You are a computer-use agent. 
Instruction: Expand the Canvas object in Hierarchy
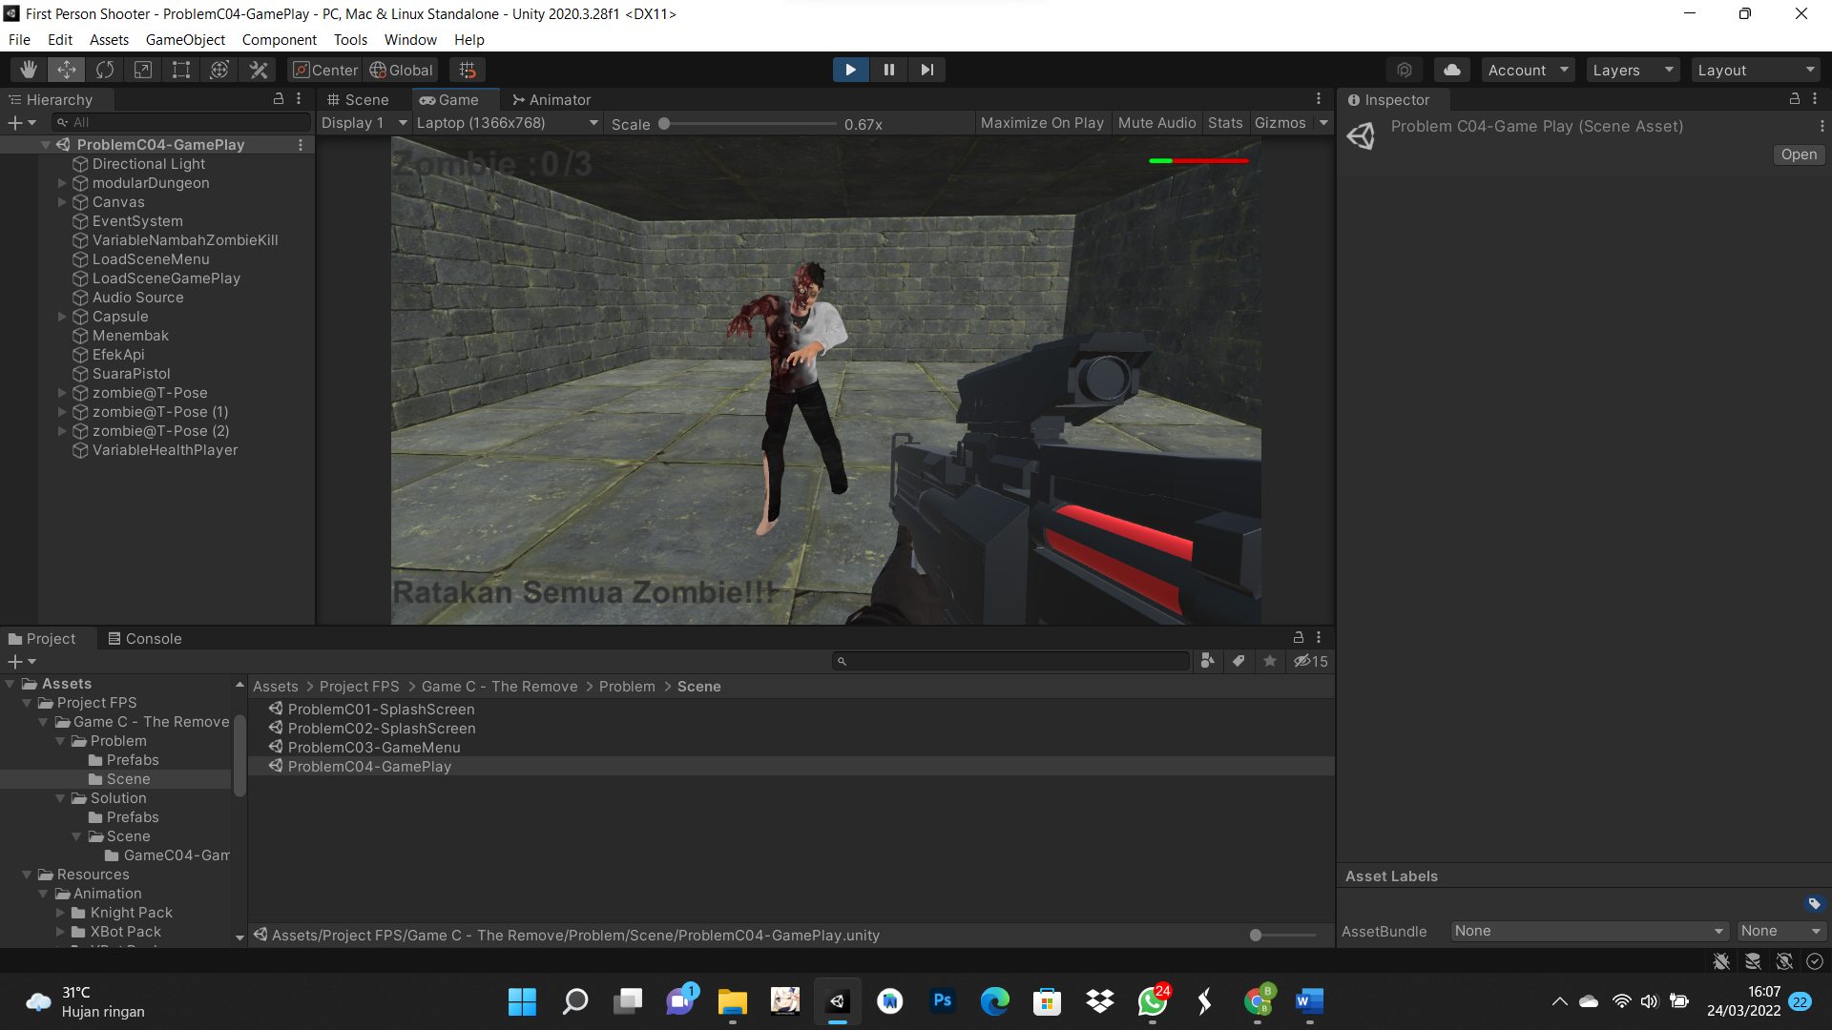click(x=62, y=202)
